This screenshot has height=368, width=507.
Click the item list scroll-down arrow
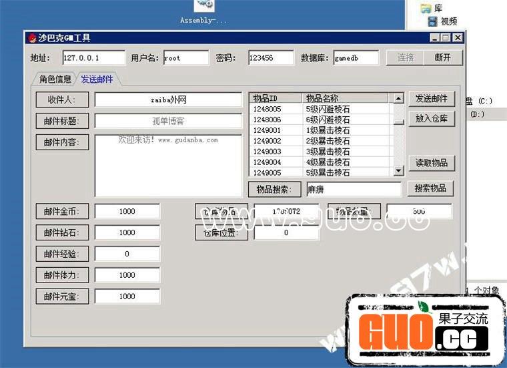(x=399, y=170)
